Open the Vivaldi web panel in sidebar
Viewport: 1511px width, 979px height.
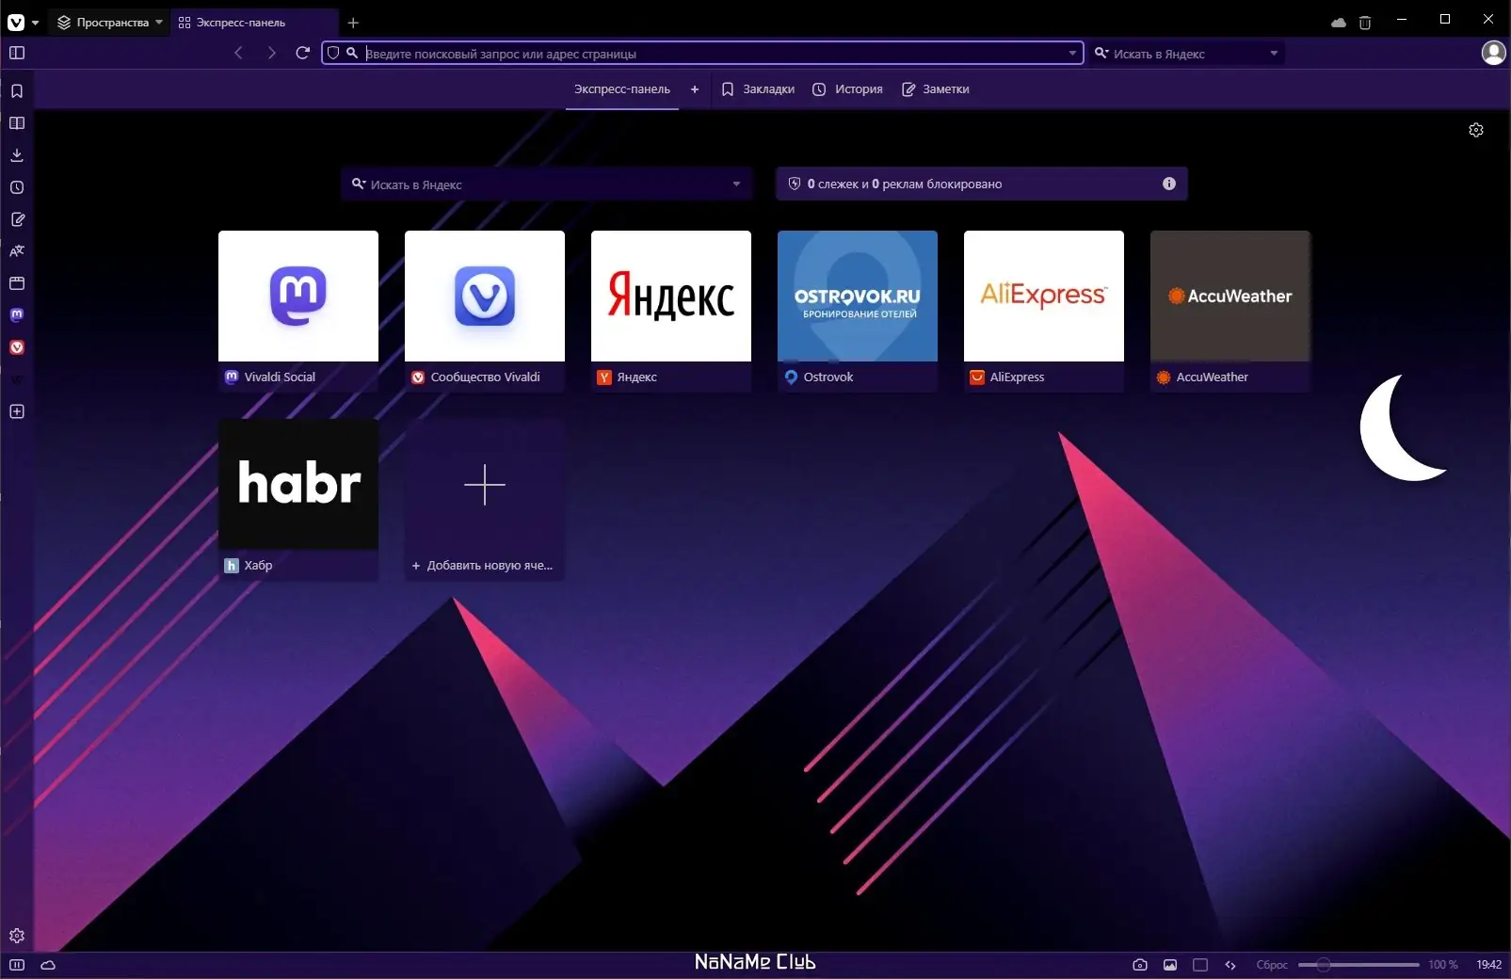[17, 347]
